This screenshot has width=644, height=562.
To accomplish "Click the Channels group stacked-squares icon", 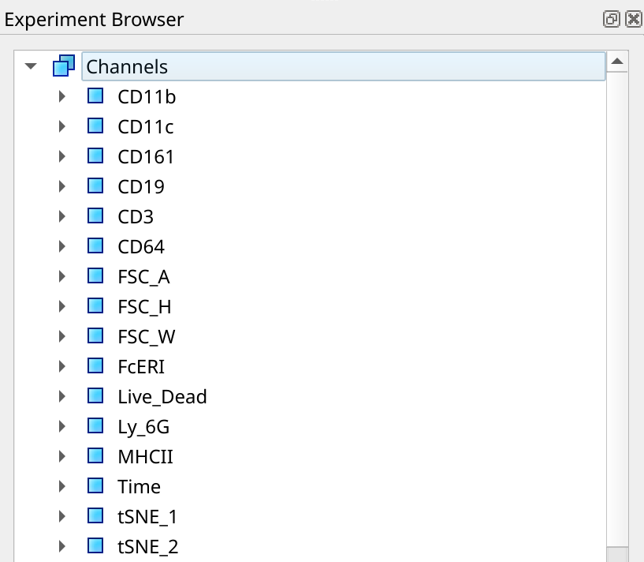I will click(x=64, y=66).
